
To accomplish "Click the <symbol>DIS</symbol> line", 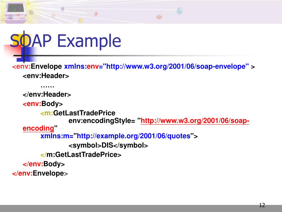I will pos(108,145).
